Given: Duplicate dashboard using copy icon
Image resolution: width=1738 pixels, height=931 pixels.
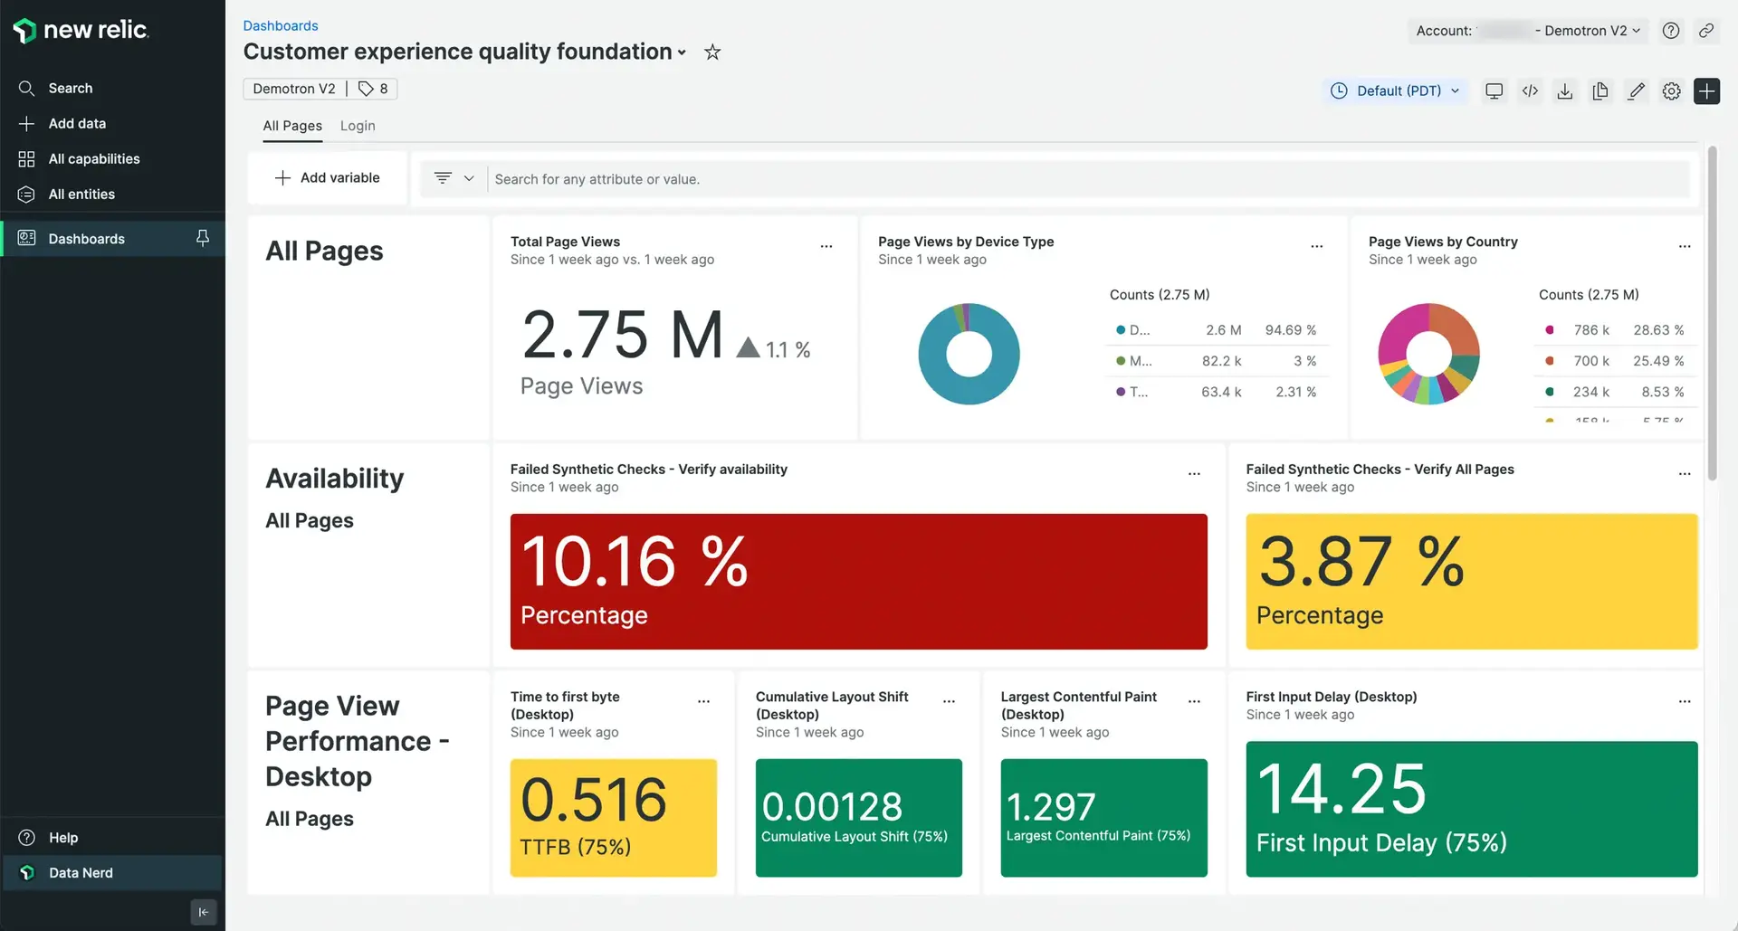Looking at the screenshot, I should 1600,90.
